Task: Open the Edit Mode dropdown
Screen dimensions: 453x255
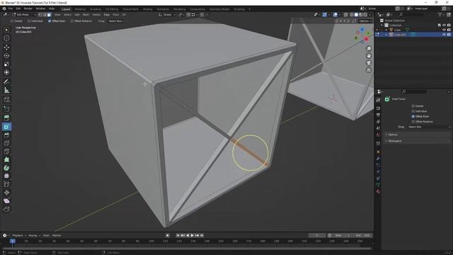Action: click(x=24, y=14)
